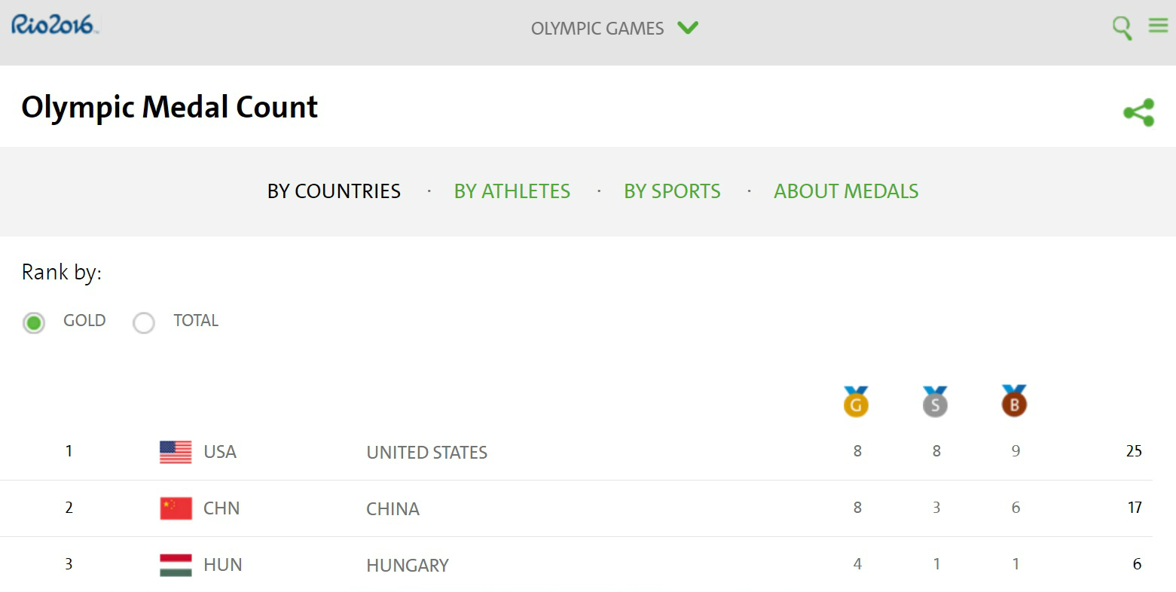The height and width of the screenshot is (592, 1176).
Task: Switch to the BY SPORTS tab
Action: [672, 191]
